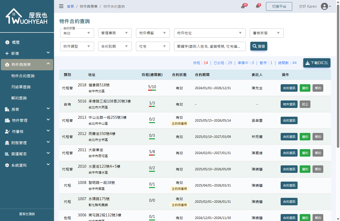Open the bell notifications icon
The height and width of the screenshot is (221, 340).
[x=257, y=6]
